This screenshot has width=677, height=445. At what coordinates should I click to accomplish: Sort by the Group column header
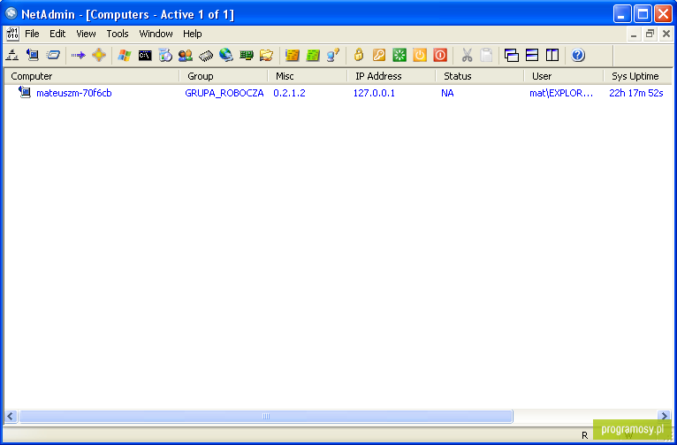[224, 76]
